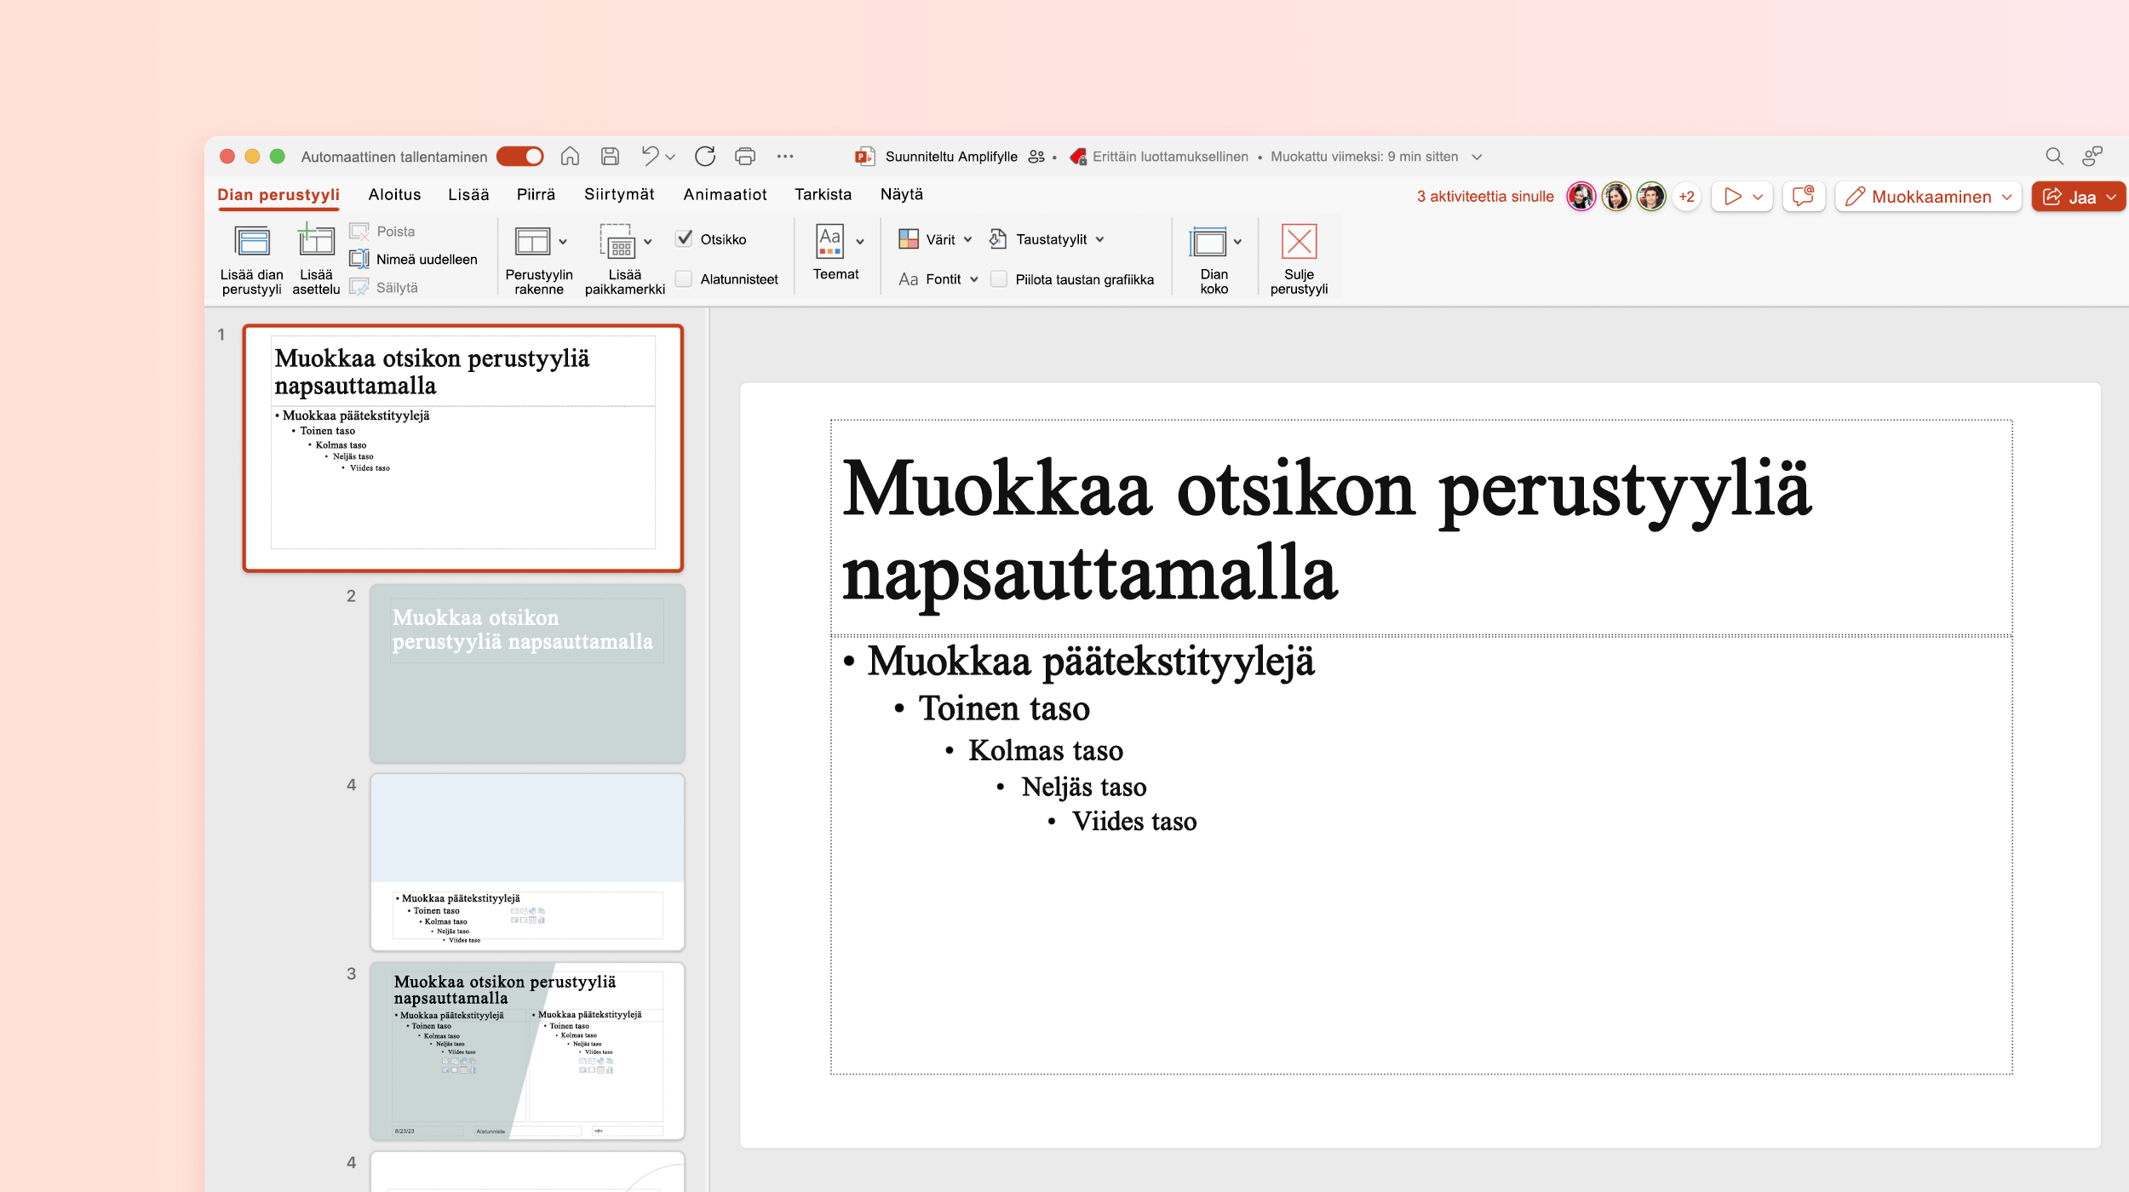The image size is (2129, 1192).
Task: Select the gray title layout thumbnail 2
Action: click(x=527, y=673)
